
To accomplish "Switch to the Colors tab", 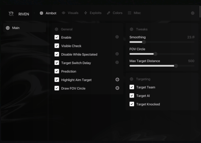I will (115, 13).
